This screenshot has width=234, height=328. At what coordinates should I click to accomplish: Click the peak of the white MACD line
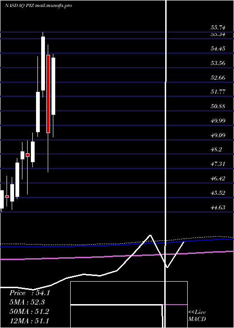150,236
